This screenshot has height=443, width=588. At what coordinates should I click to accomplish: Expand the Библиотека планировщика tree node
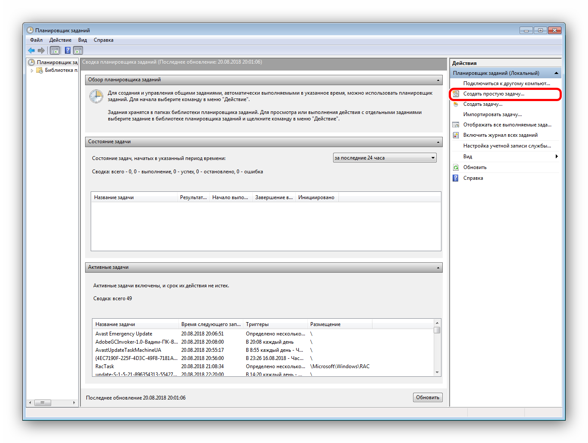coord(32,71)
